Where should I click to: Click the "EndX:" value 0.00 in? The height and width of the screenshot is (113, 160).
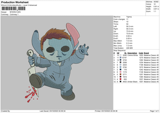tap(129, 36)
